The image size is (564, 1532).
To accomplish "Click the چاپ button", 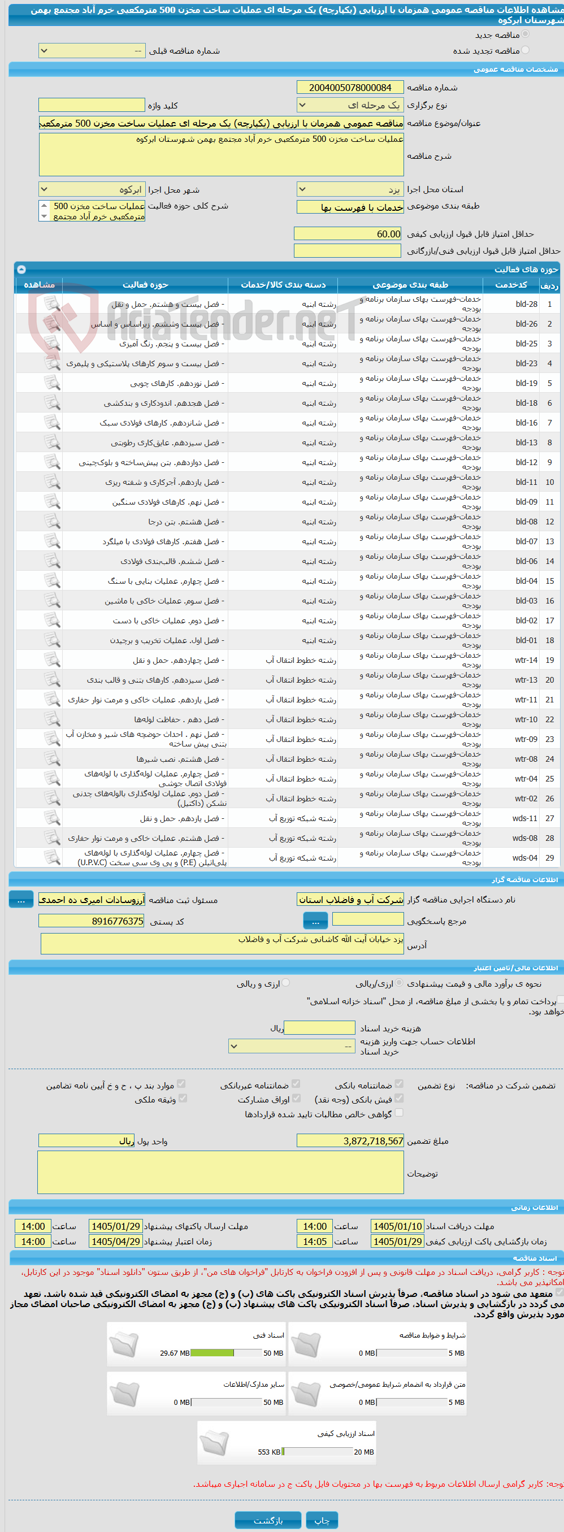I will [x=322, y=1520].
